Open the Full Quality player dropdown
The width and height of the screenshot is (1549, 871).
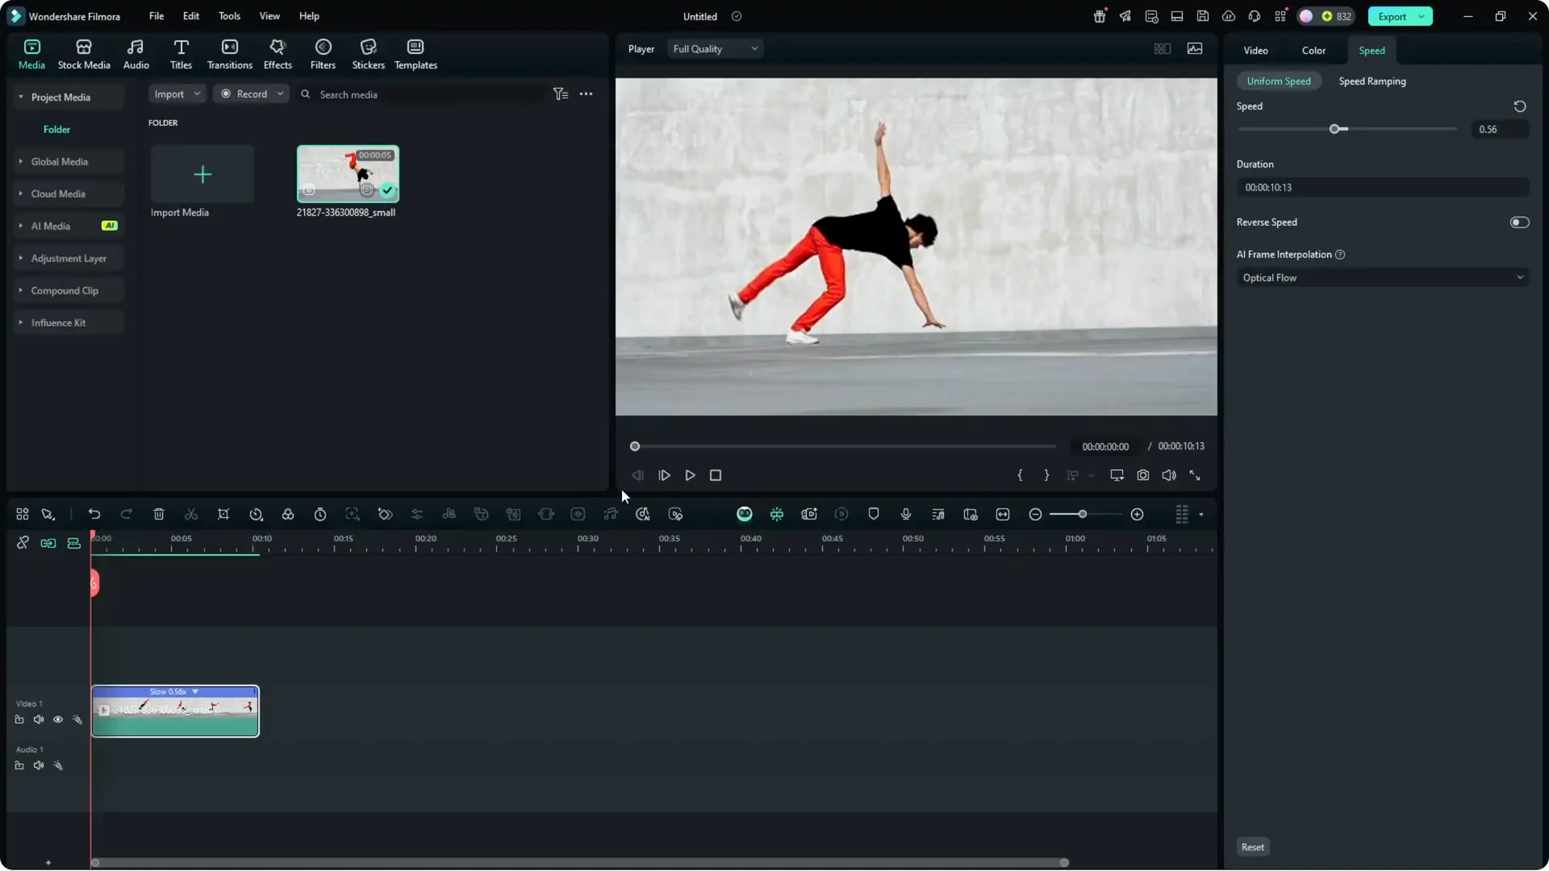(x=714, y=48)
